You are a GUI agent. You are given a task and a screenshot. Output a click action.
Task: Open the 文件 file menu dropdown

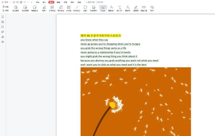click(6, 2)
